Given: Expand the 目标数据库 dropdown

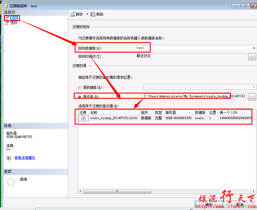Looking at the screenshot, I should coord(254,48).
